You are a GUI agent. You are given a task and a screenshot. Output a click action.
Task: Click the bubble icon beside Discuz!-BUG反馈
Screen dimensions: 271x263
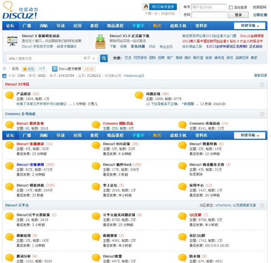click(96, 146)
